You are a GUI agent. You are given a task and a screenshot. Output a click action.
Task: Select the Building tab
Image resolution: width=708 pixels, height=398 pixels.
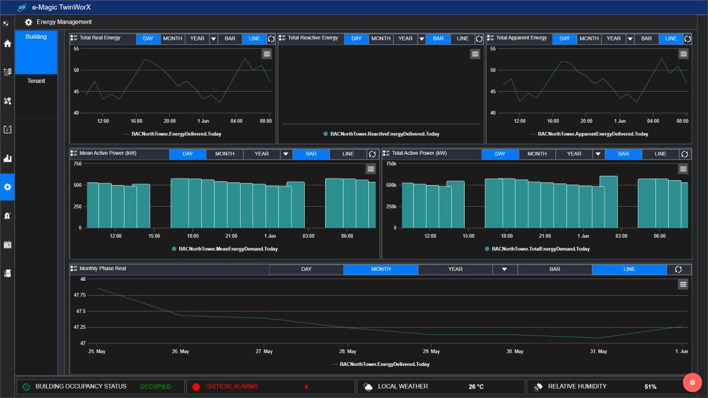(x=37, y=52)
